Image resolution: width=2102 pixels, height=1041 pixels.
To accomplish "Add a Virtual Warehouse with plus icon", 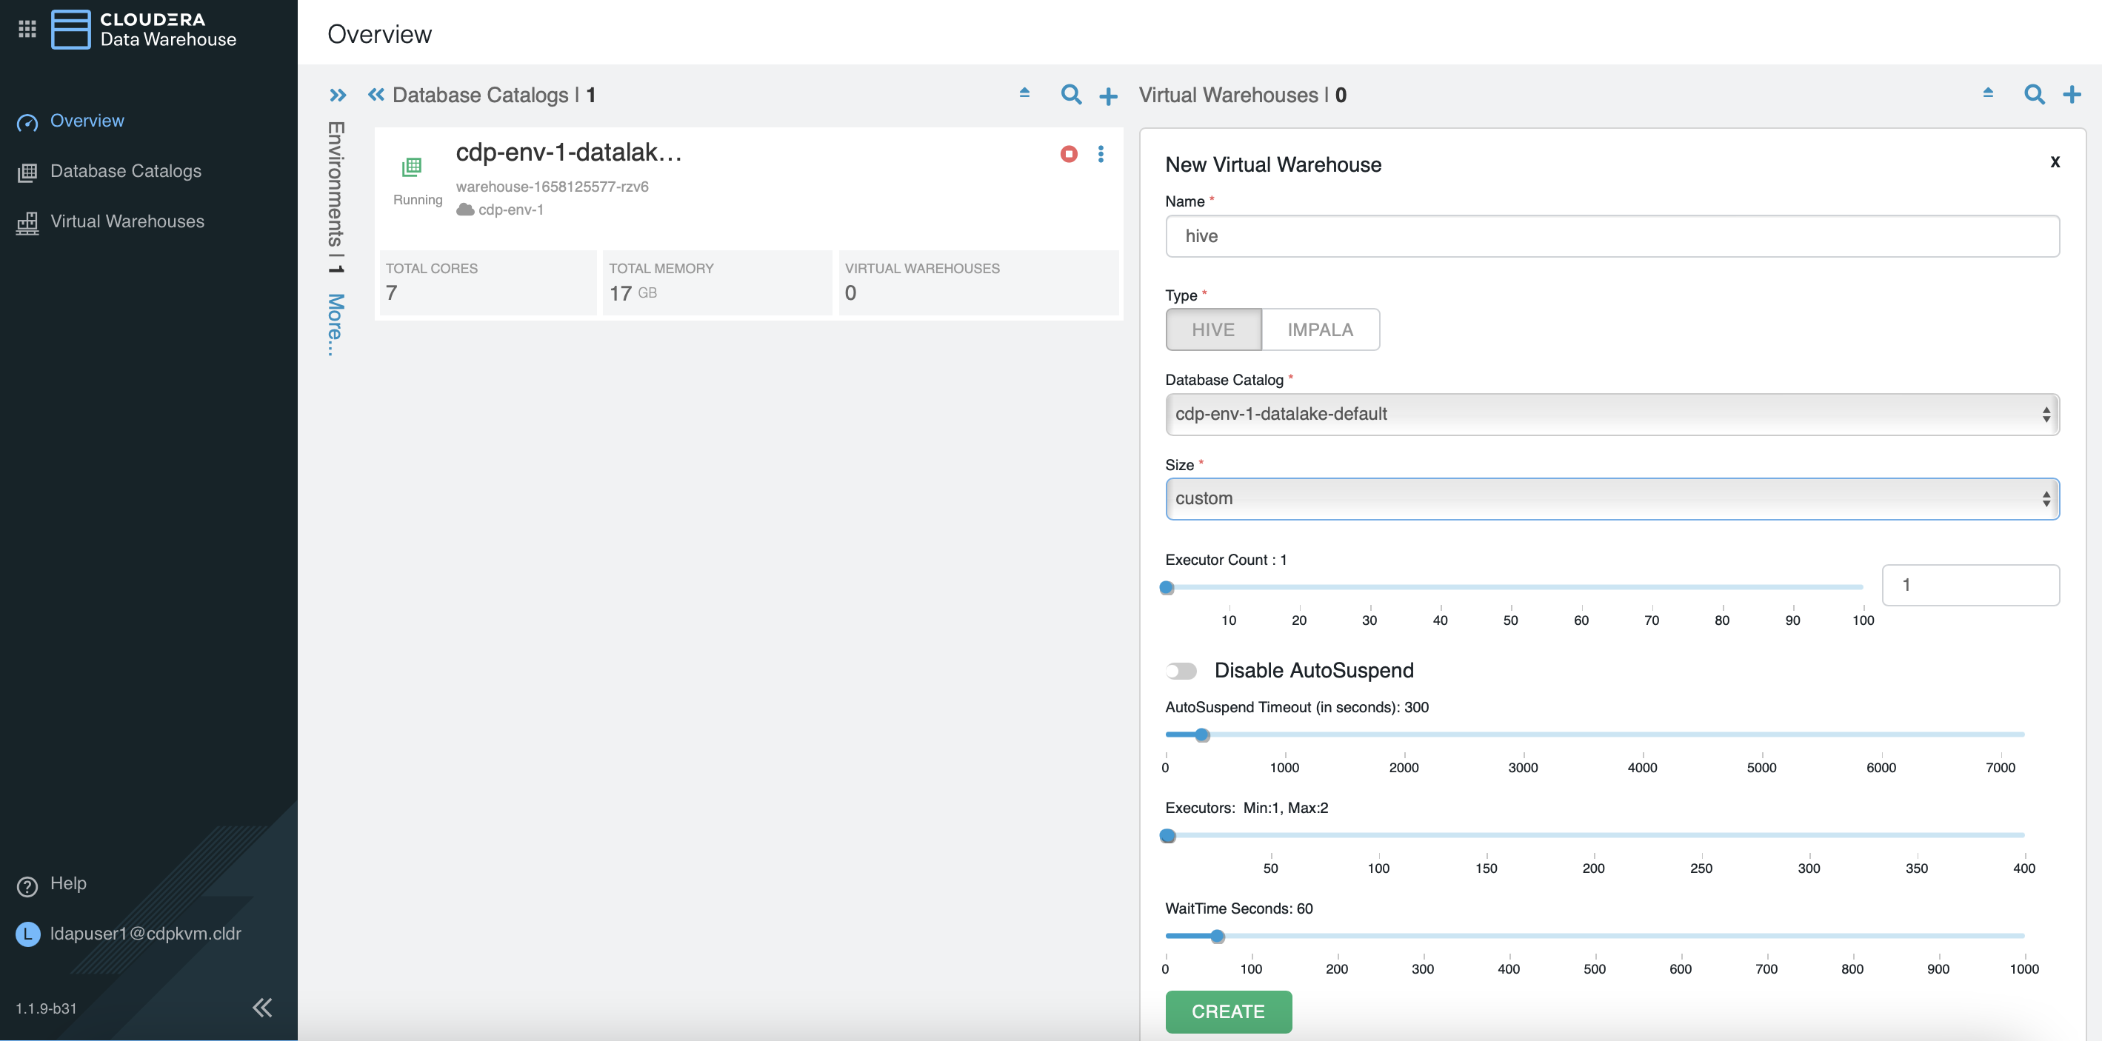I will (x=2071, y=95).
